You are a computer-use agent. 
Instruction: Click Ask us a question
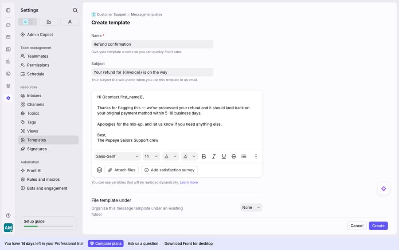pos(143,244)
